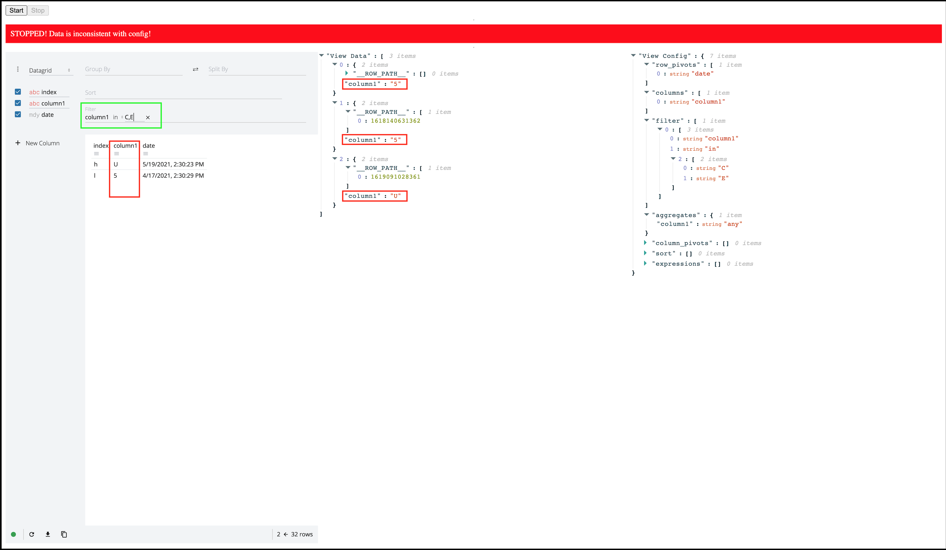This screenshot has width=946, height=550.
Task: Download the dataset as a file
Action: [x=48, y=534]
